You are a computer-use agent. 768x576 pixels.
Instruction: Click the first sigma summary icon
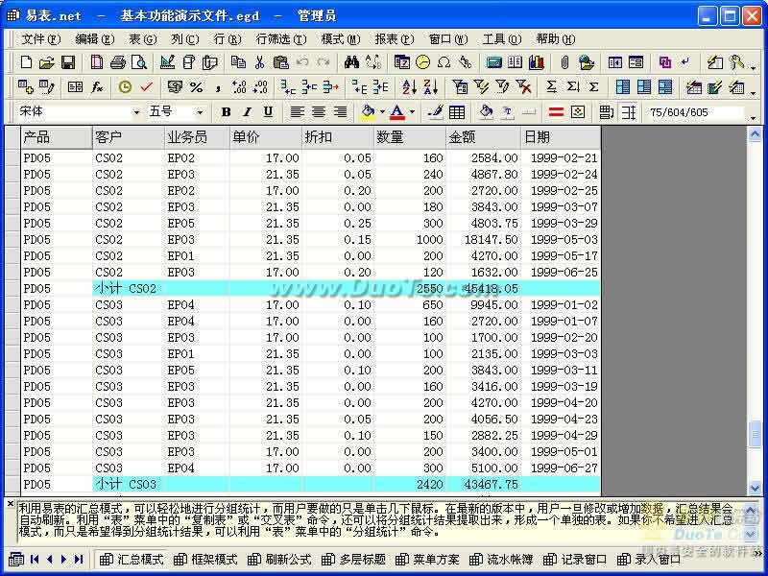click(551, 87)
